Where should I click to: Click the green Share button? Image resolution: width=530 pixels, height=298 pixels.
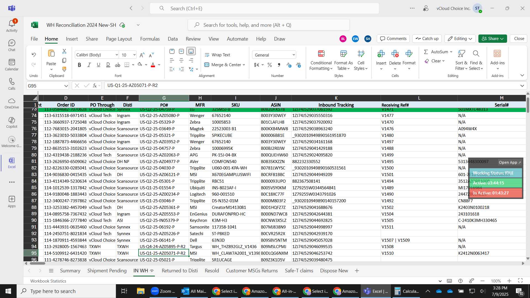coord(492,39)
